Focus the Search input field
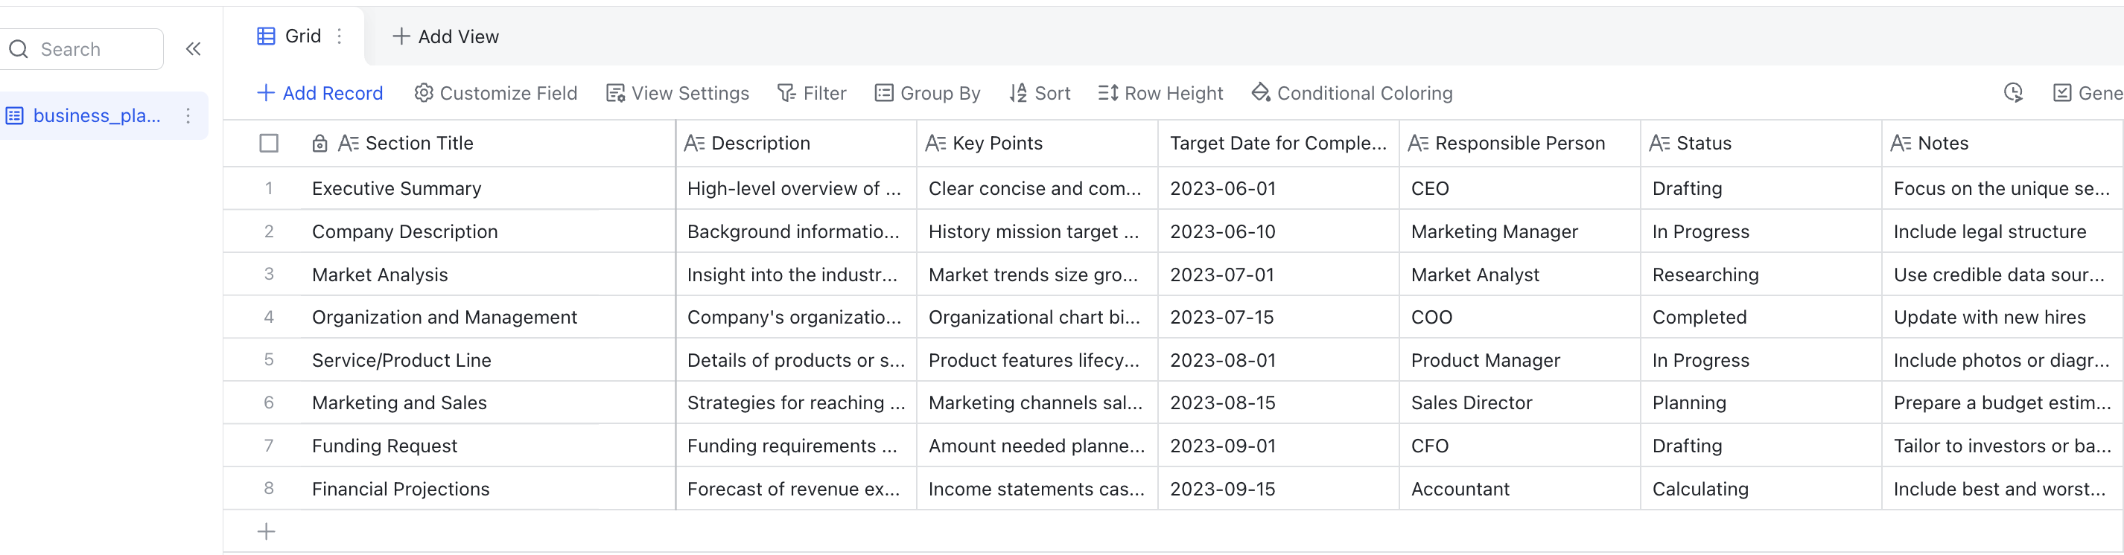The image size is (2124, 555). 83,49
